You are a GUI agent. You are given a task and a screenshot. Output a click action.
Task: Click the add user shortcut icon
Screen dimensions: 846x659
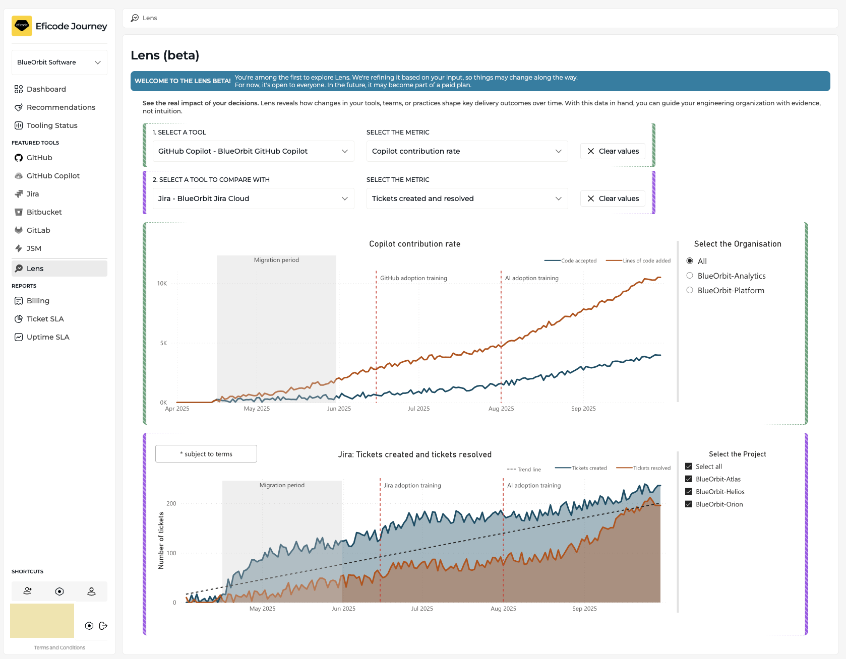(28, 591)
